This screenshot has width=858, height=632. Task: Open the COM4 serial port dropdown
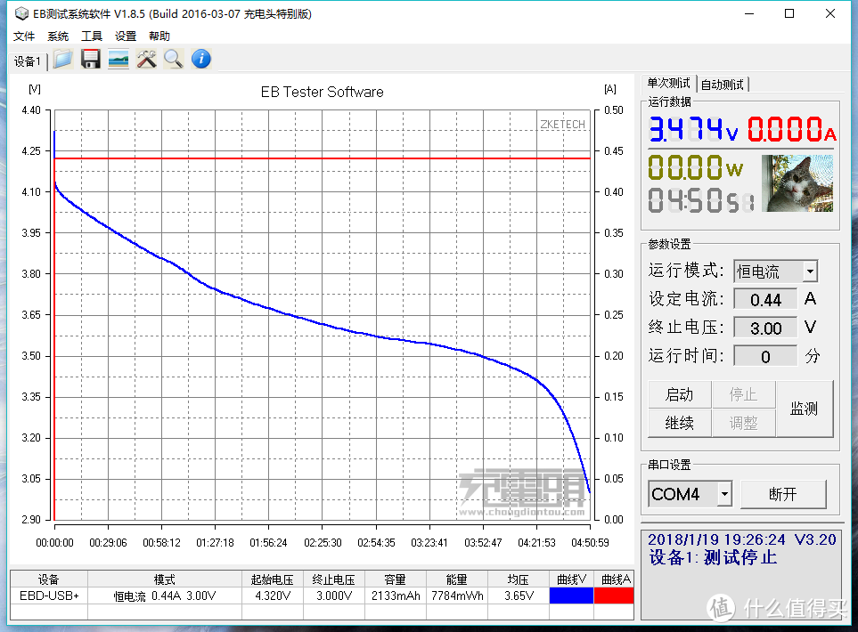pos(724,494)
